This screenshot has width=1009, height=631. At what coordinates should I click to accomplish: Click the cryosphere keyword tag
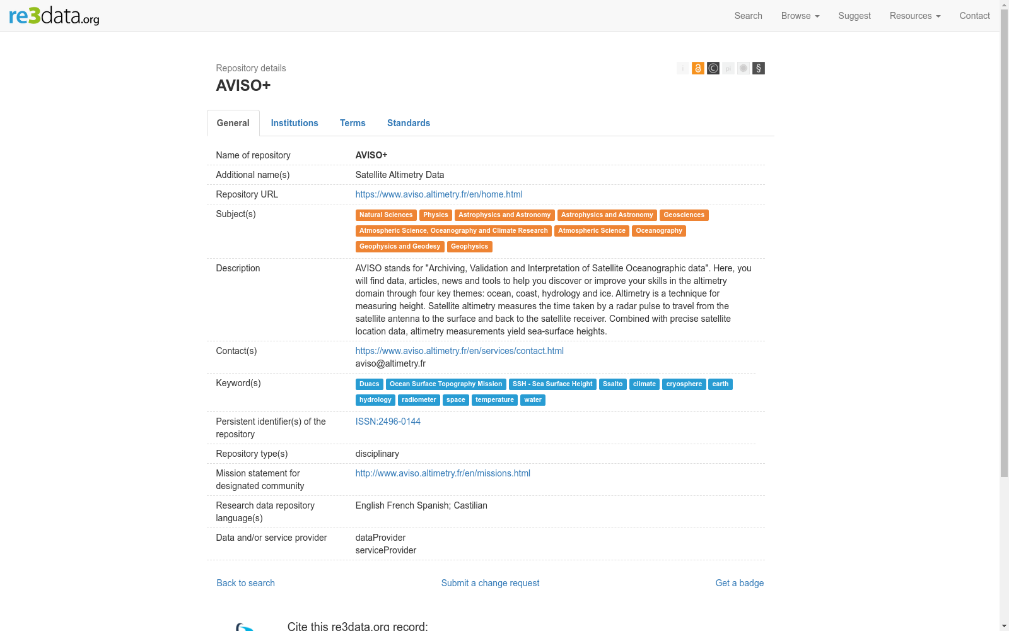point(684,384)
